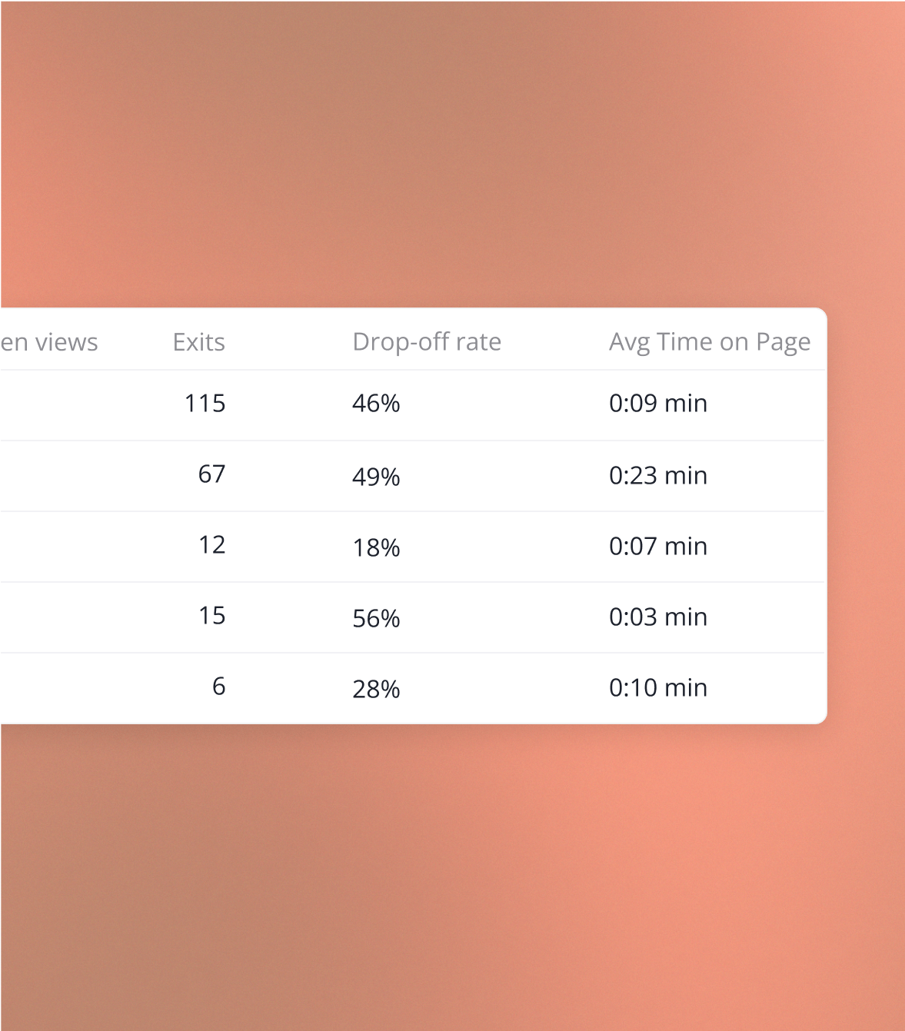Click the Avg Time on Page header
This screenshot has width=905, height=1031.
click(x=709, y=342)
